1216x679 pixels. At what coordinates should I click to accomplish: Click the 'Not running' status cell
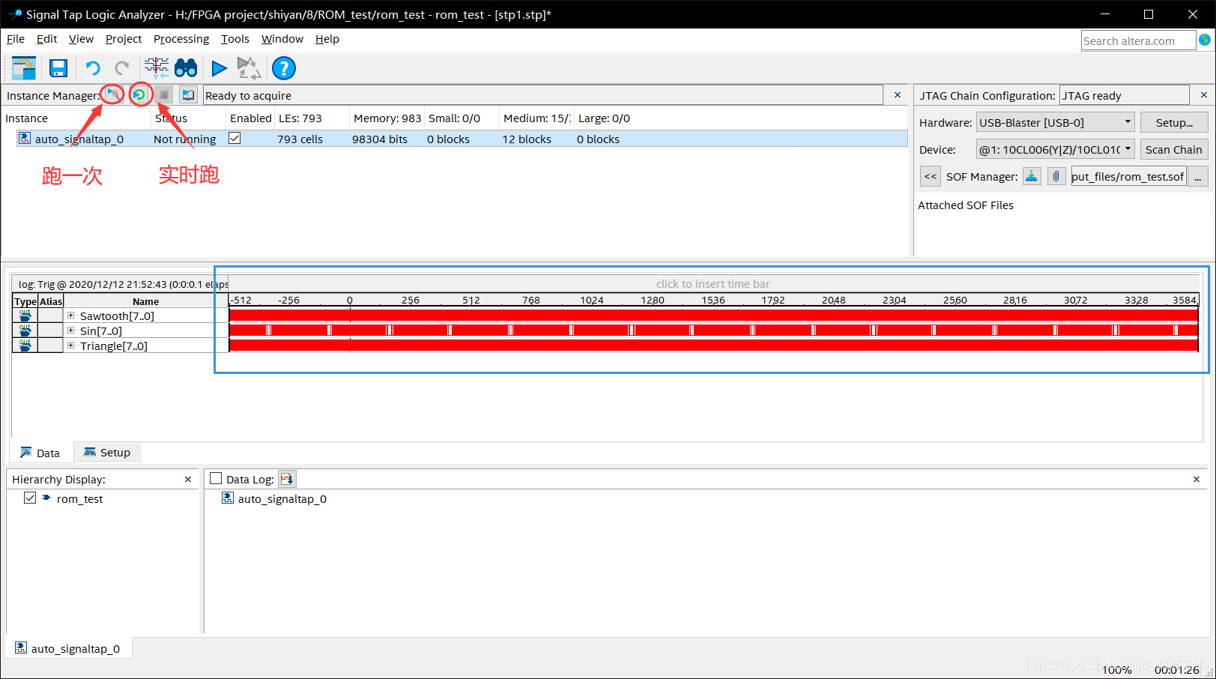click(x=184, y=139)
